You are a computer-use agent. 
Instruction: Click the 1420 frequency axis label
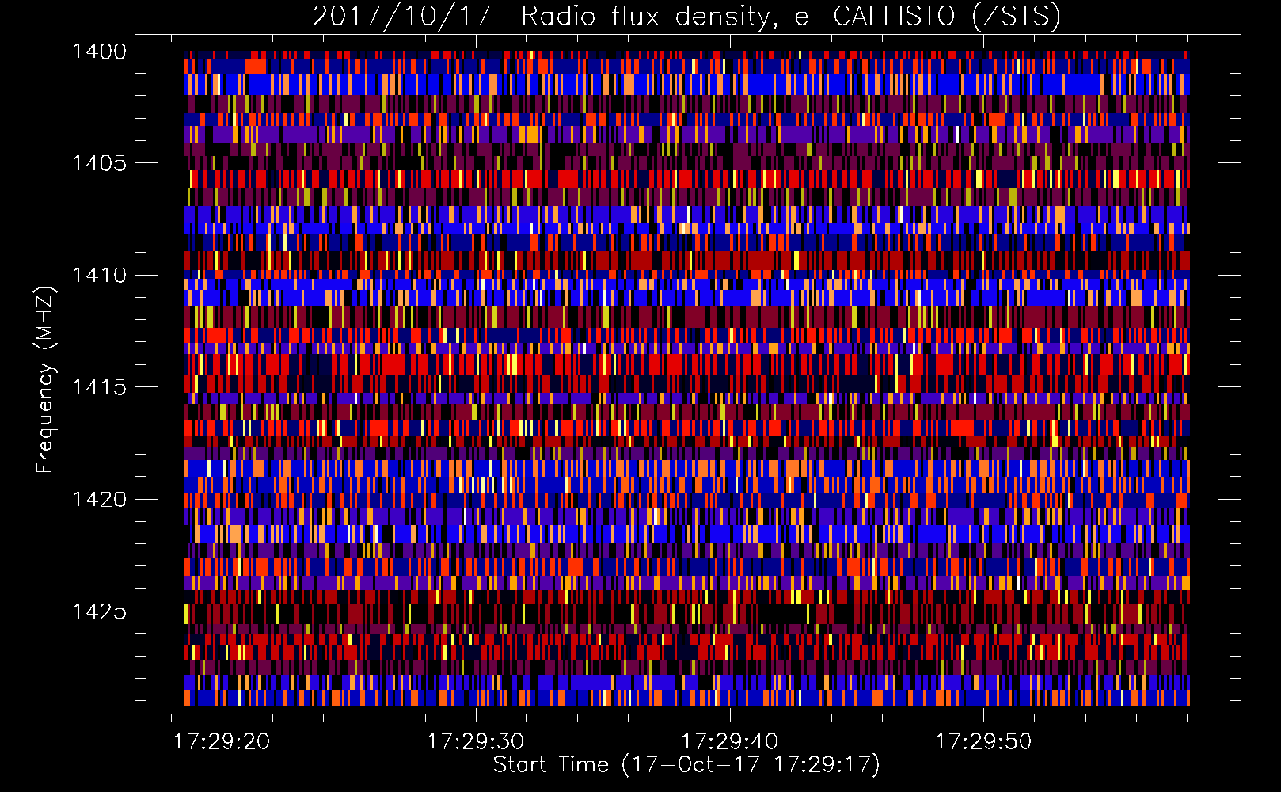click(x=99, y=500)
